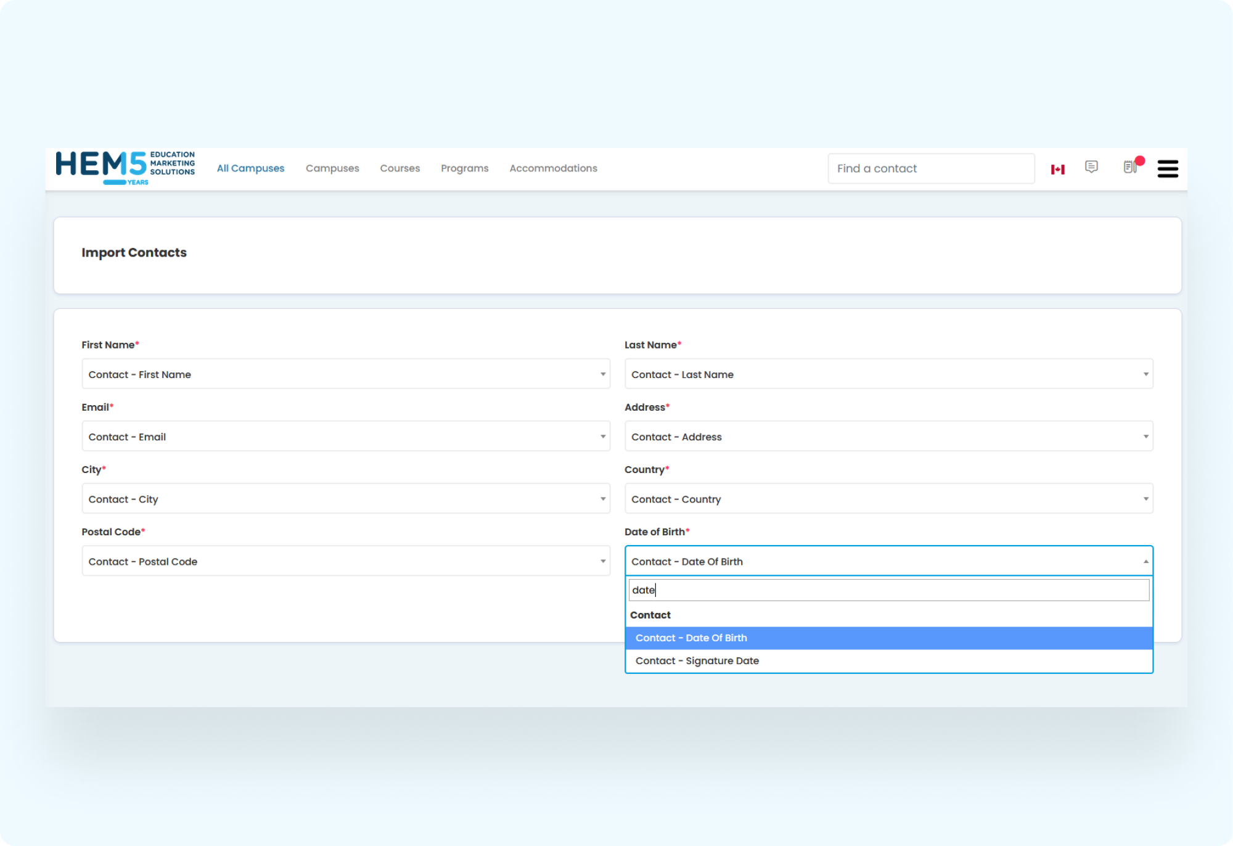
Task: Click the Canadian flag language icon
Action: click(x=1058, y=169)
